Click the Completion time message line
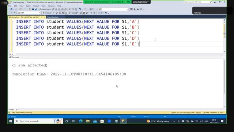Viewport: 234px width, 132px height. click(x=69, y=74)
